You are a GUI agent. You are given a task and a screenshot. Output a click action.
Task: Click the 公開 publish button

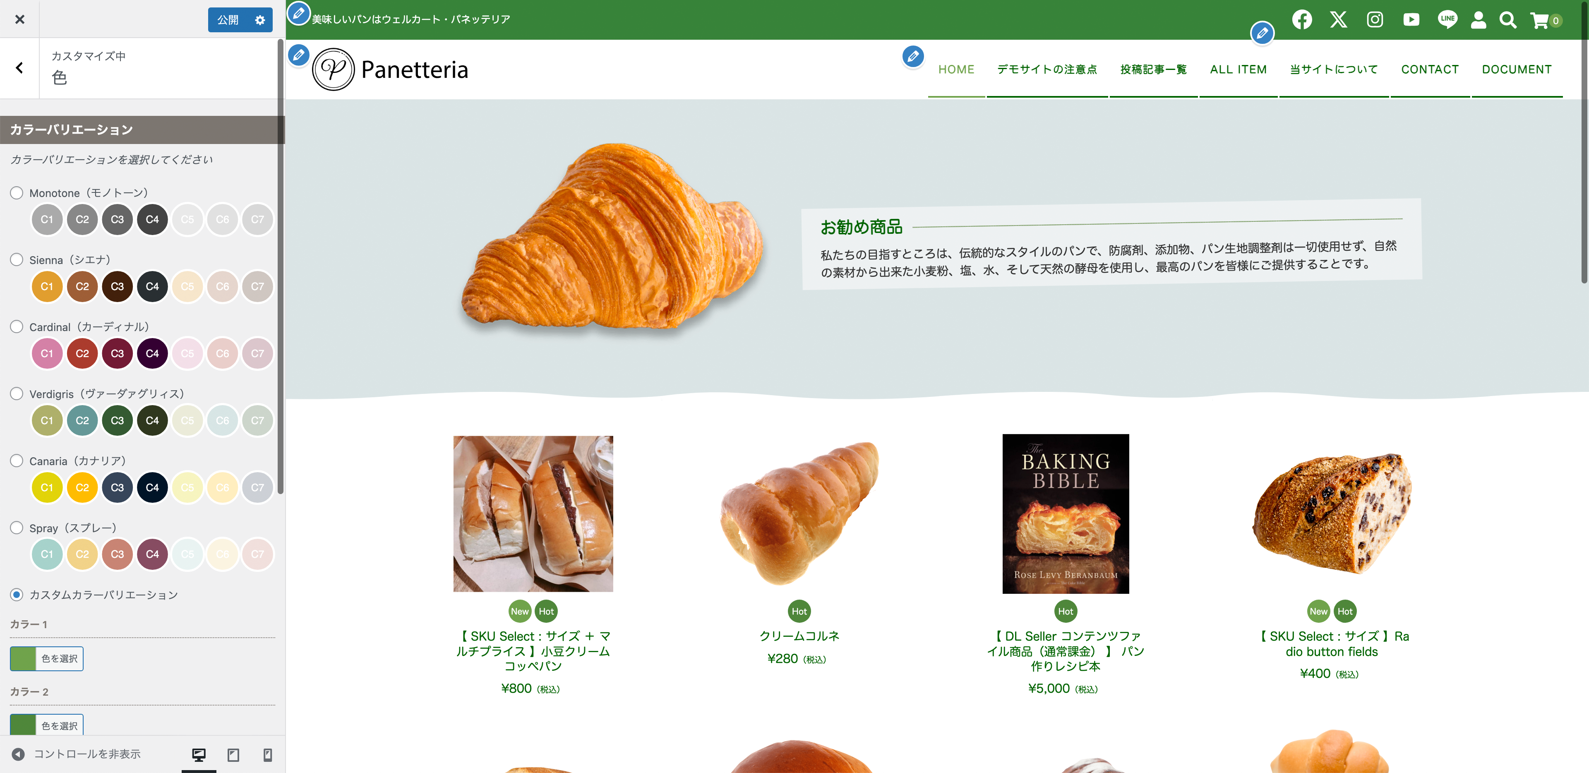228,20
